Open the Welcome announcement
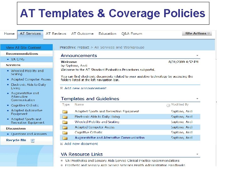This screenshot has height=169, width=226. (69, 62)
